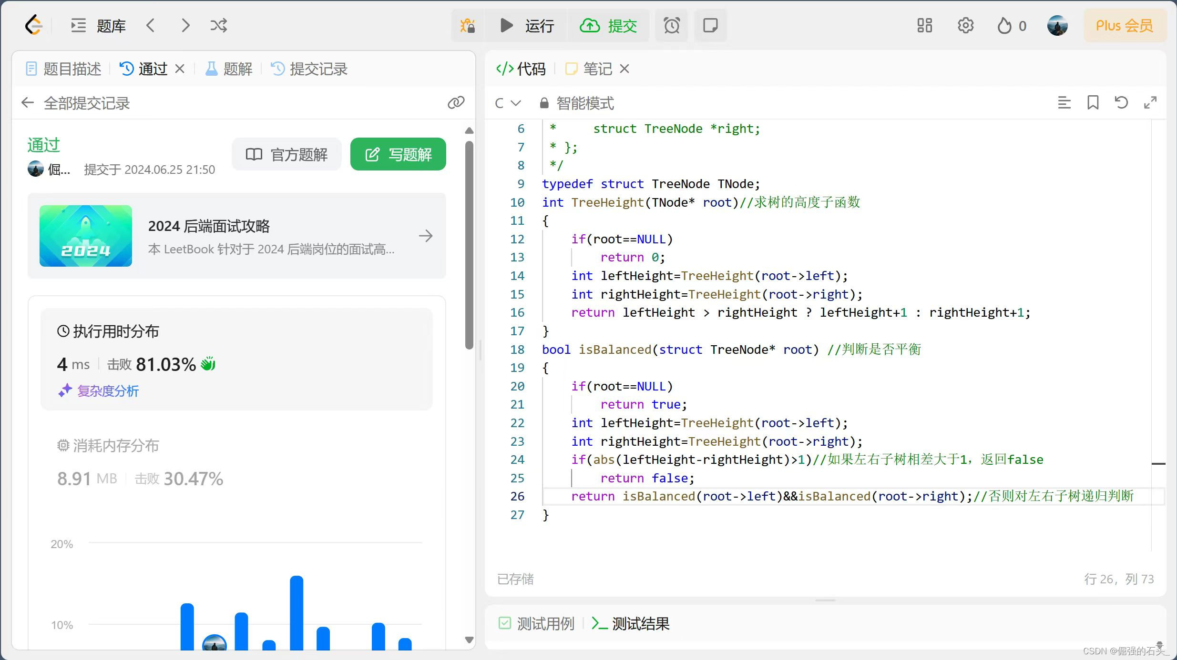Open the sticky note icon in top toolbar
Viewport: 1177px width, 660px height.
click(710, 25)
